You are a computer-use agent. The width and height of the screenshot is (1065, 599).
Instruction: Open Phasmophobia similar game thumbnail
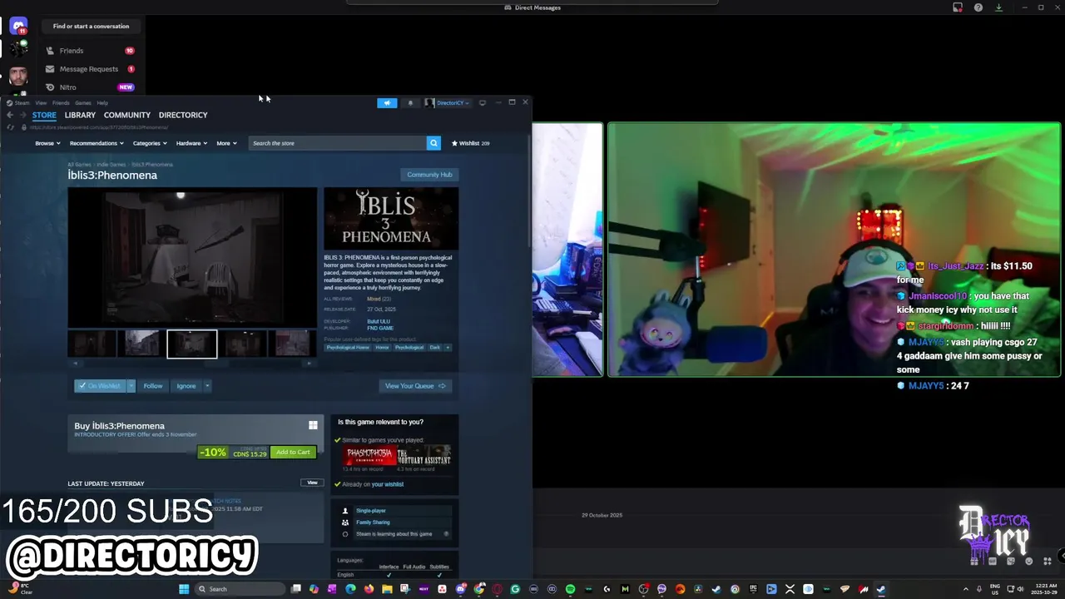[x=369, y=455]
